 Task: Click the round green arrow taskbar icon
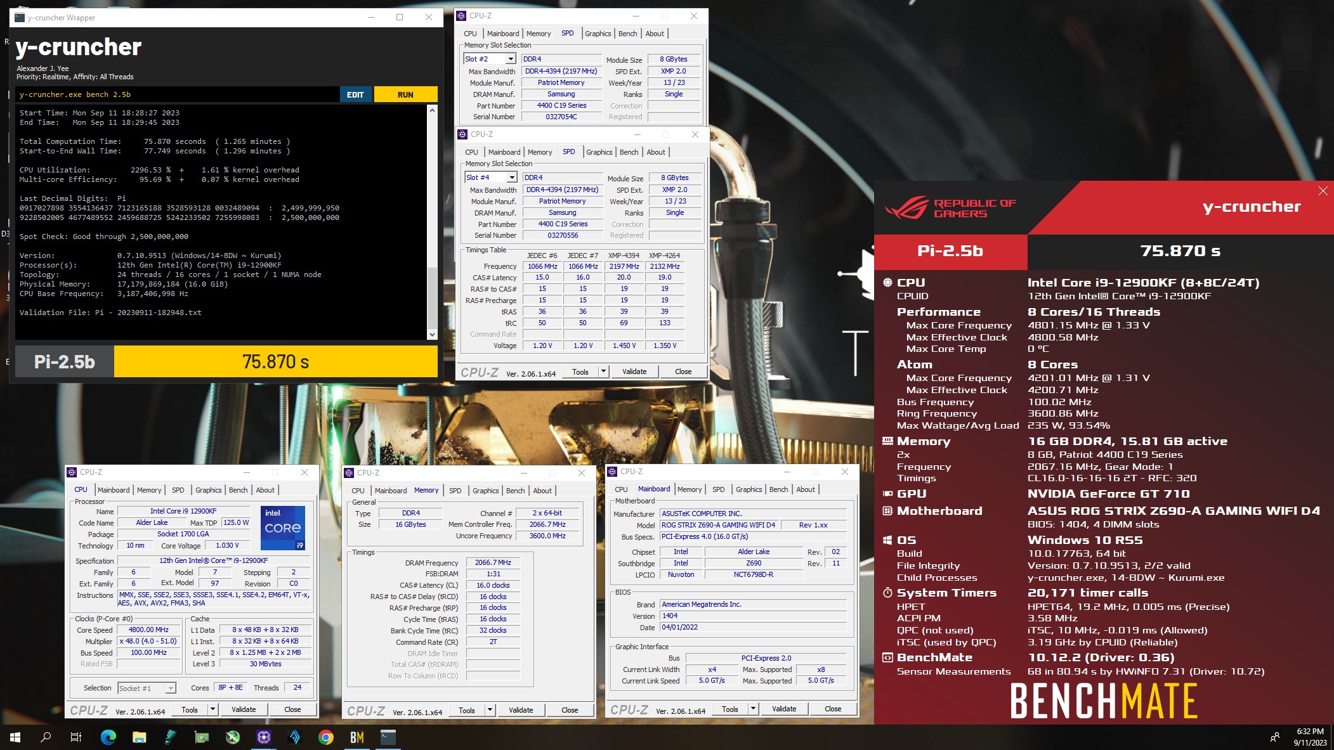click(x=233, y=737)
